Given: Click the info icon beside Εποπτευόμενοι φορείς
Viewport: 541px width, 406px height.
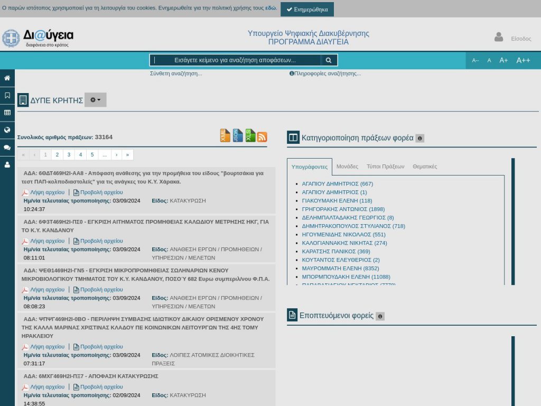Looking at the screenshot, I should (x=380, y=316).
